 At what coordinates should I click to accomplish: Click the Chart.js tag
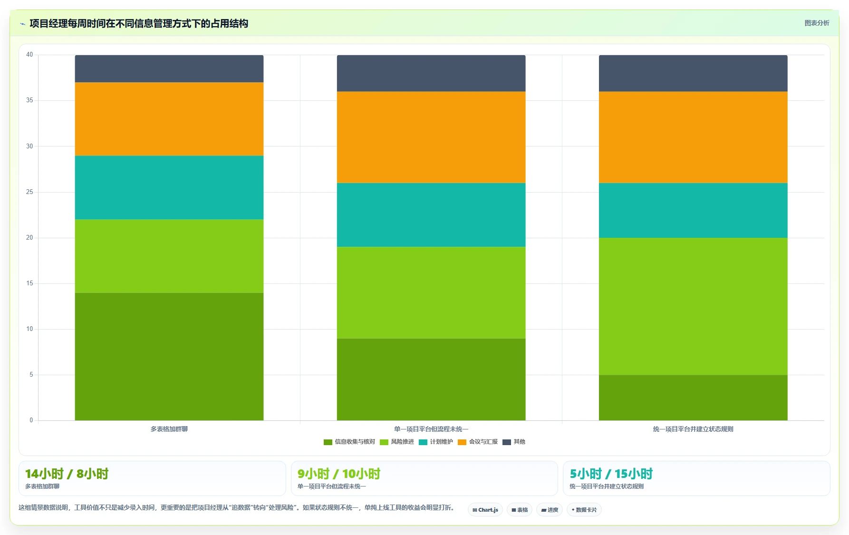pos(485,510)
